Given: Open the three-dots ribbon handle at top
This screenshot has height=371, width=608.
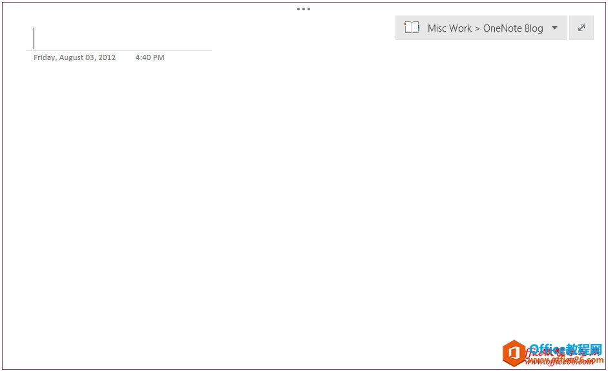Looking at the screenshot, I should point(304,9).
